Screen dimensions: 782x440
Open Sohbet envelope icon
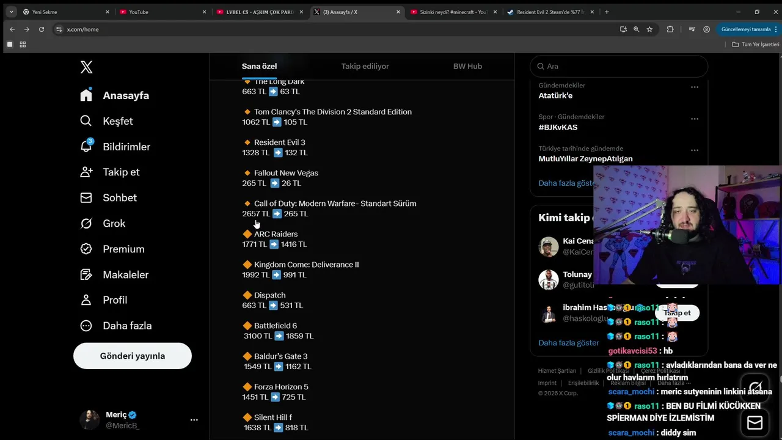[86, 198]
